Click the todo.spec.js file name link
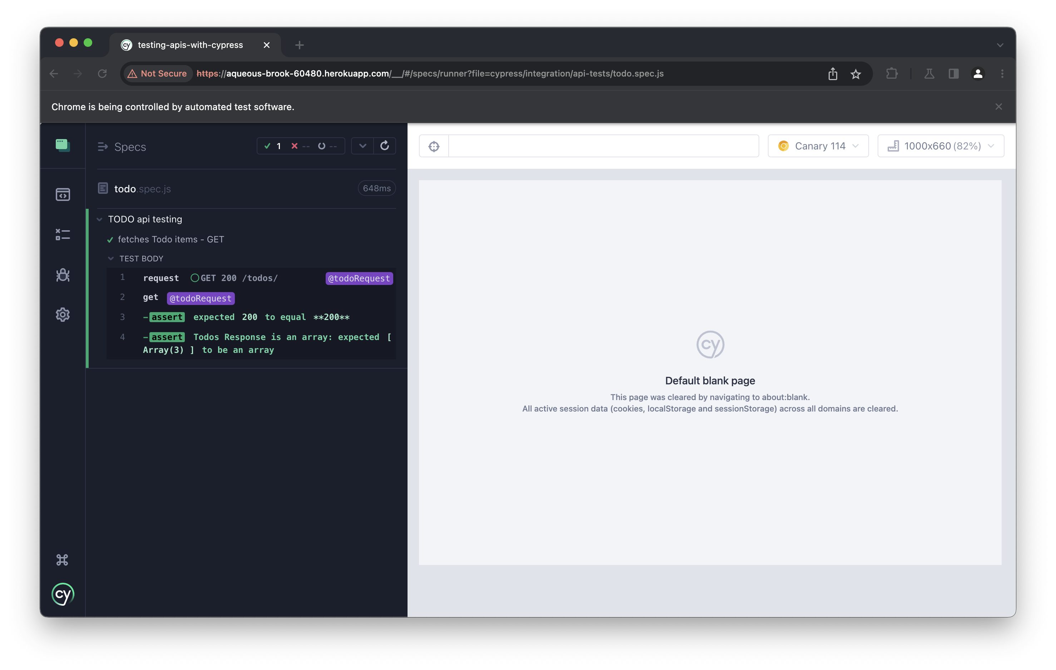Viewport: 1056px width, 670px height. 142,189
